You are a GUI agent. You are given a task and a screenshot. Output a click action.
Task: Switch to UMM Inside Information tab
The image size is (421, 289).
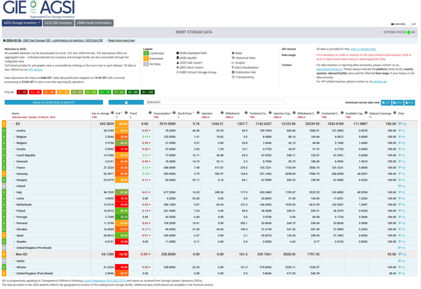[94, 23]
